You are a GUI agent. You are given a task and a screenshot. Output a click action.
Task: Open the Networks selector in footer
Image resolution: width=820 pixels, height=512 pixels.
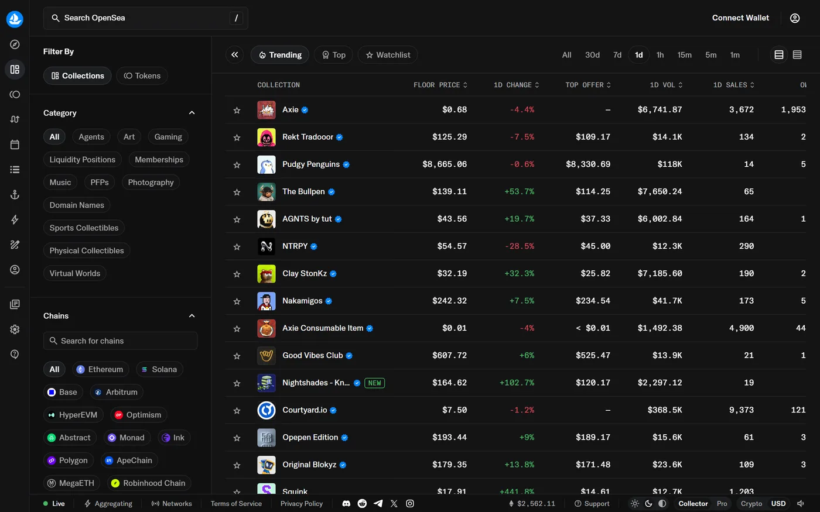172,503
